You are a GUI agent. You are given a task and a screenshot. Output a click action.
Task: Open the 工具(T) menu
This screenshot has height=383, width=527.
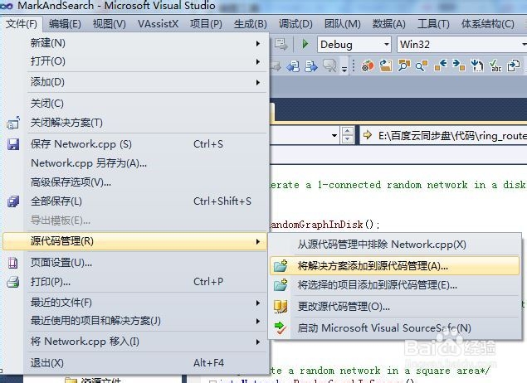(433, 24)
